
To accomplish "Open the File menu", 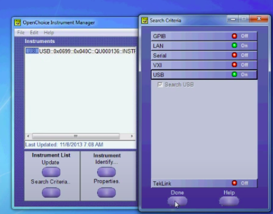I will pyautogui.click(x=21, y=32).
